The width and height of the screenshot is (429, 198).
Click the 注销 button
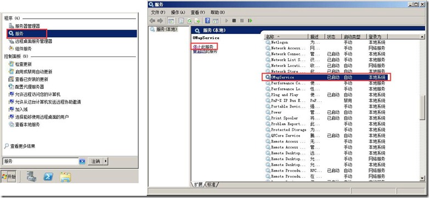click(95, 161)
